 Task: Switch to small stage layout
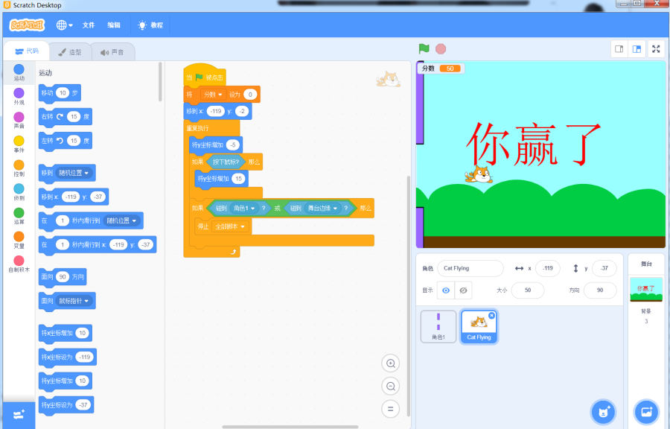(x=619, y=49)
